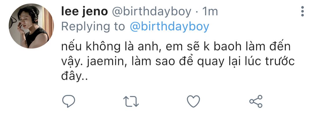This screenshot has height=114, width=326.
Task: Open the grey @birthdayboy handle beside the name
Action: click(152, 12)
